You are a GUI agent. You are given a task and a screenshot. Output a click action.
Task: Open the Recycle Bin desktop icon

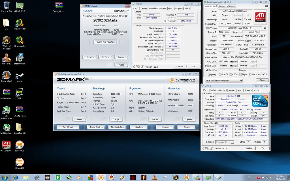tap(7, 7)
